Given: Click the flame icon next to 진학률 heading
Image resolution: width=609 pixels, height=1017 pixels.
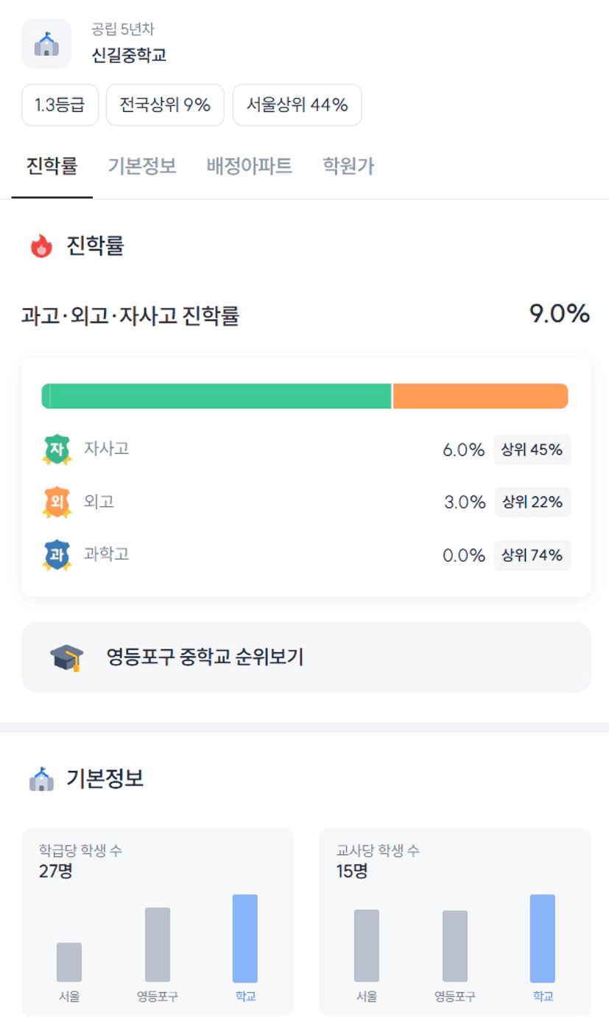Looking at the screenshot, I should pos(41,245).
